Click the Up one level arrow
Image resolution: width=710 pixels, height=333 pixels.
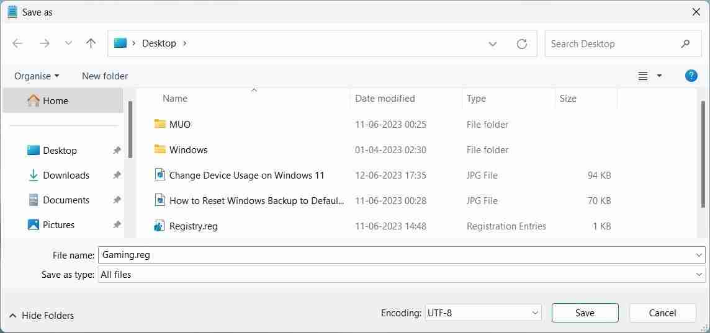tap(91, 43)
